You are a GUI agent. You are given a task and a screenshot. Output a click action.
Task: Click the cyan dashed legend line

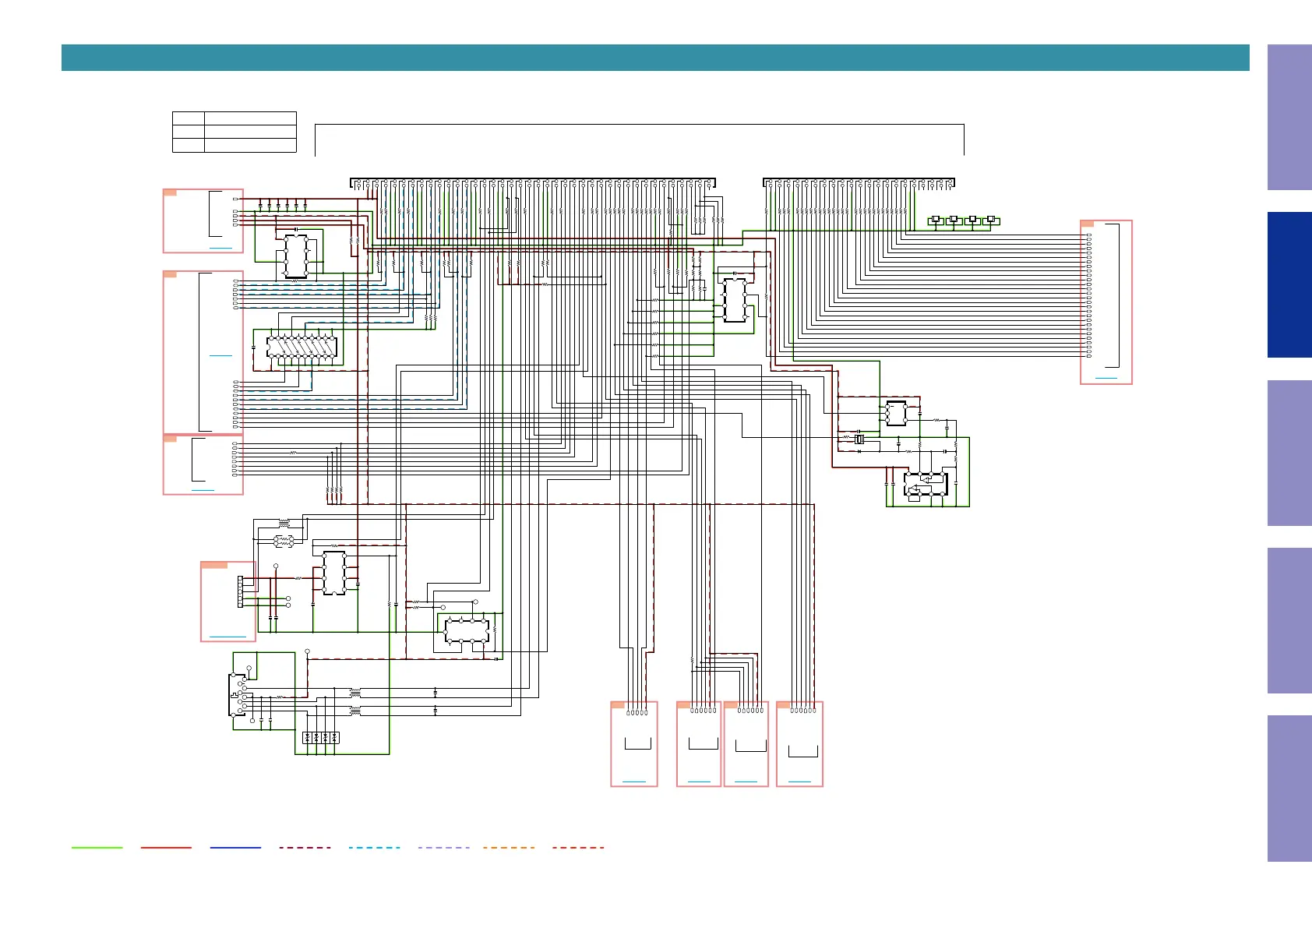[x=374, y=848]
